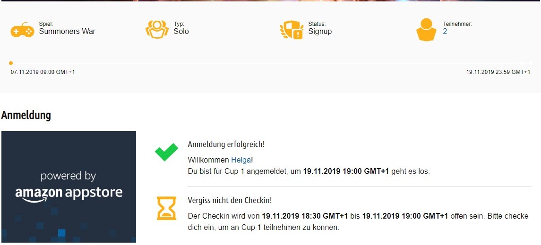Click the end date 19.11.2019 23:59 label
This screenshot has height=245, width=541.
tap(498, 72)
